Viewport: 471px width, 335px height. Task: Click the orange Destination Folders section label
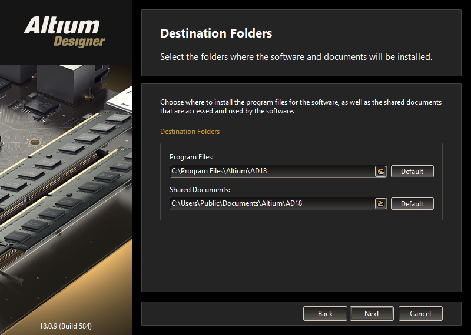(x=190, y=132)
